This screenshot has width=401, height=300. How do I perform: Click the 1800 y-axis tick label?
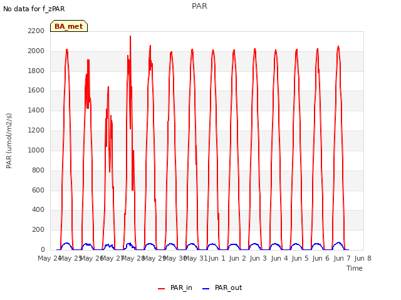coord(36,71)
